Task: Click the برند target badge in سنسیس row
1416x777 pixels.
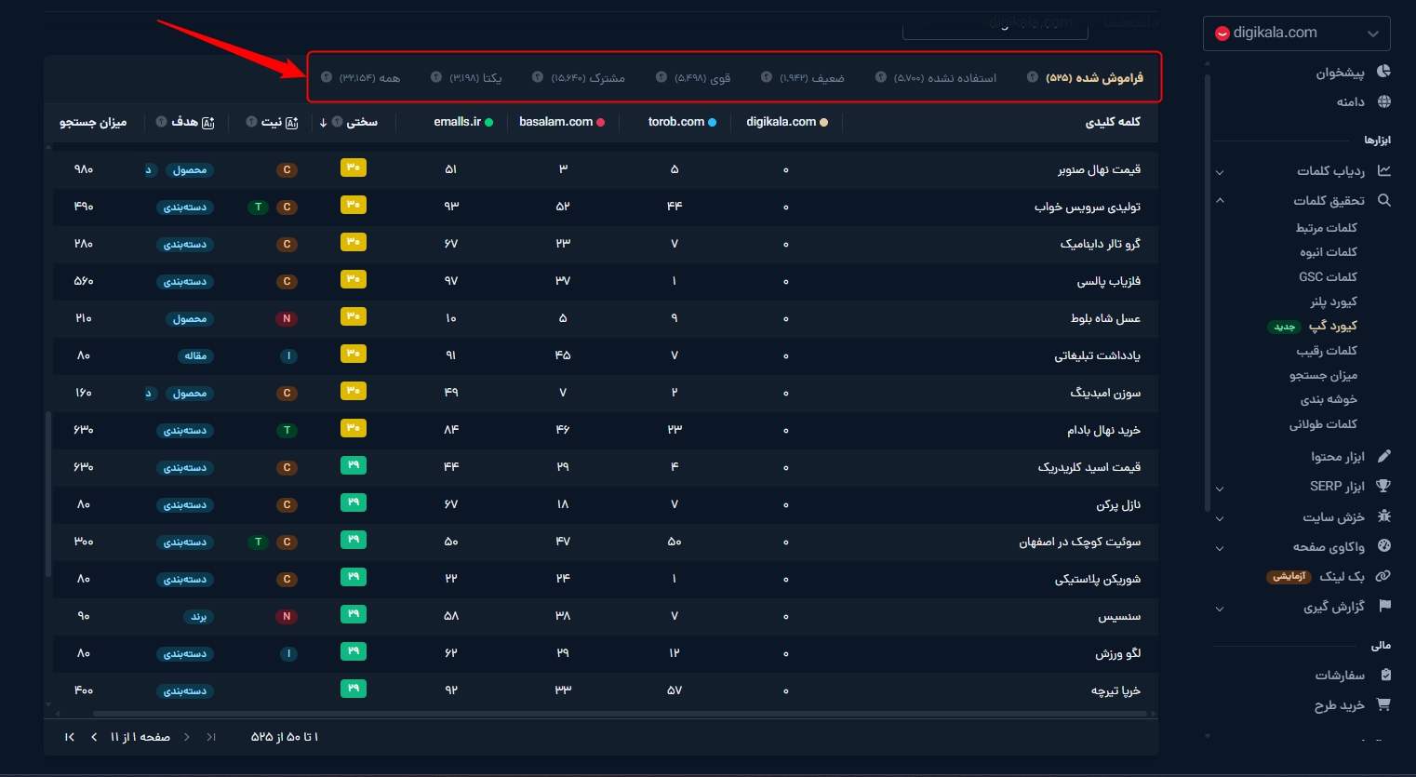Action: pyautogui.click(x=198, y=616)
